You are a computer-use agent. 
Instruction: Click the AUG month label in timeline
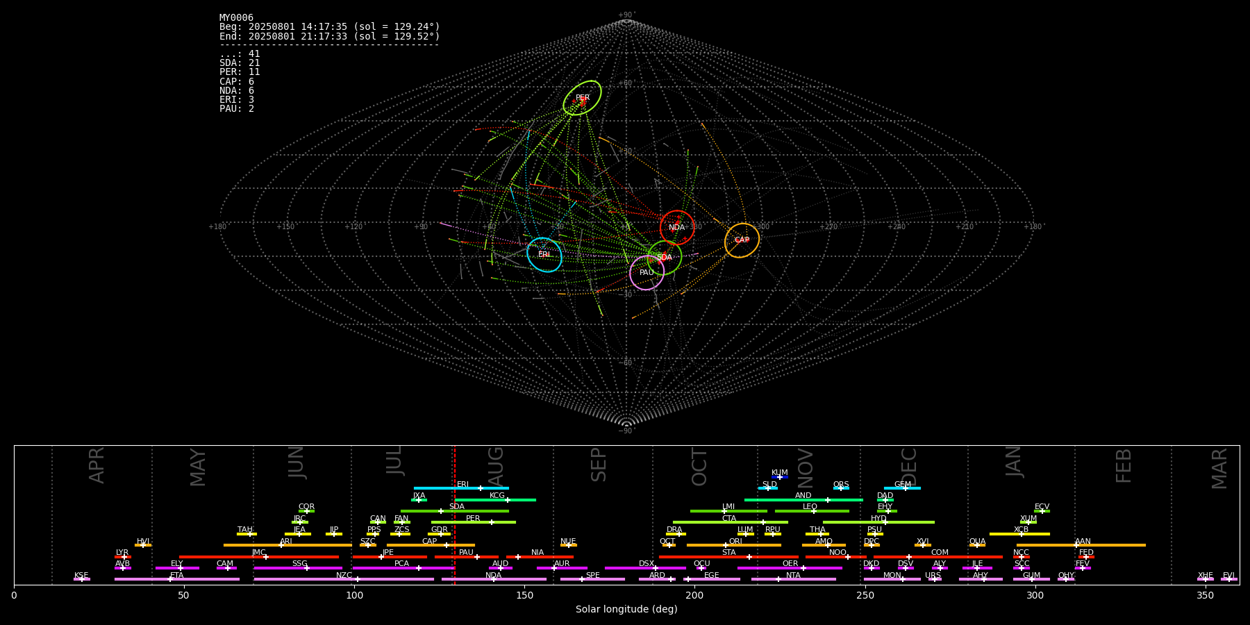tap(497, 467)
